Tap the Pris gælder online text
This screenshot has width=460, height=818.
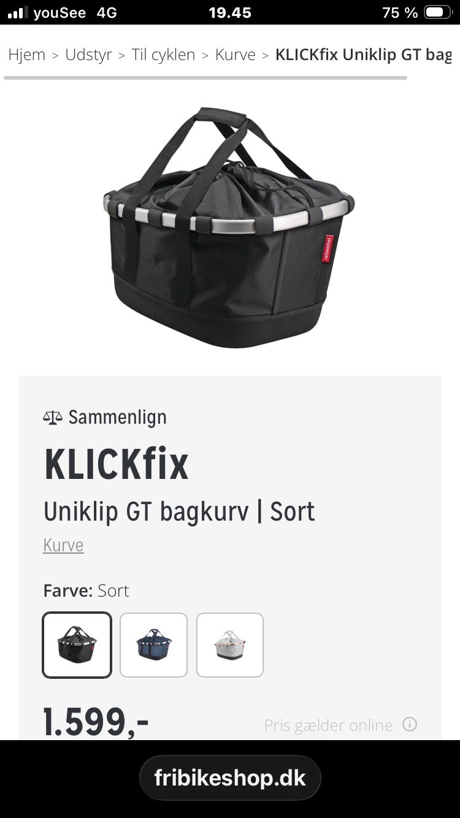pos(328,725)
